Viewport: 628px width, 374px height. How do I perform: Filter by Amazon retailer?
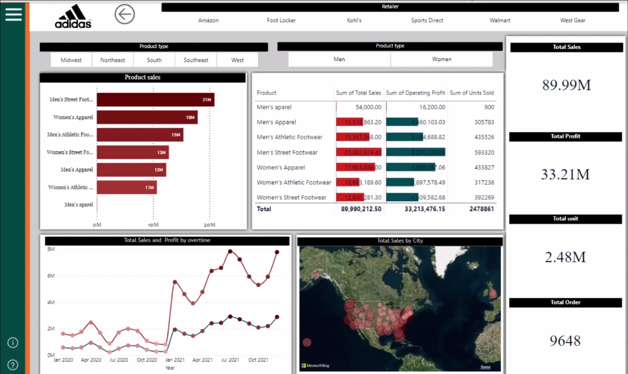point(208,21)
